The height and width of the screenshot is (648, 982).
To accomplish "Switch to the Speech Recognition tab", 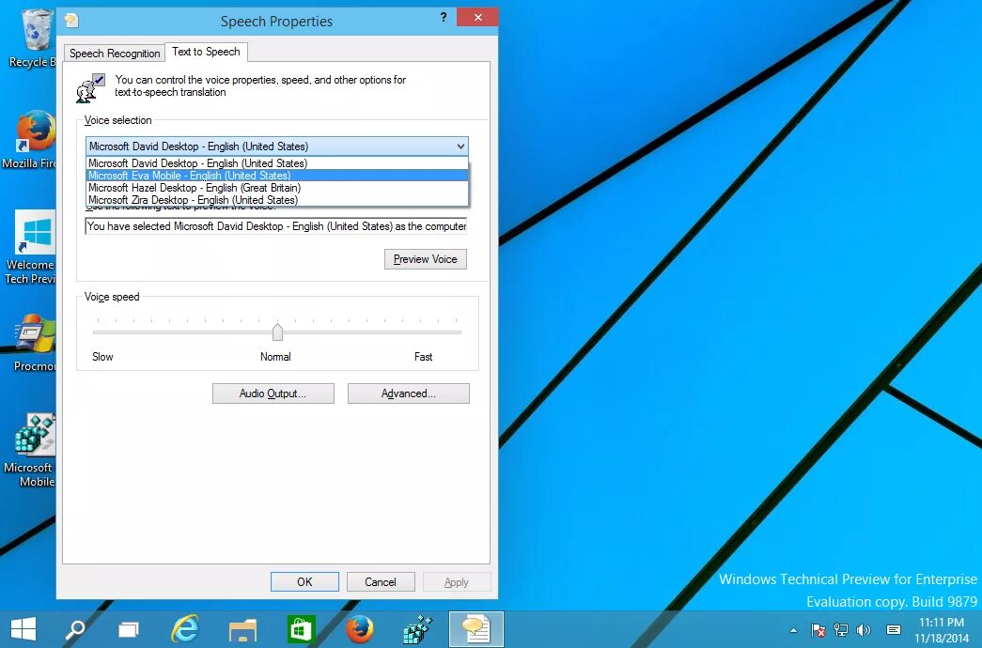I will (115, 54).
